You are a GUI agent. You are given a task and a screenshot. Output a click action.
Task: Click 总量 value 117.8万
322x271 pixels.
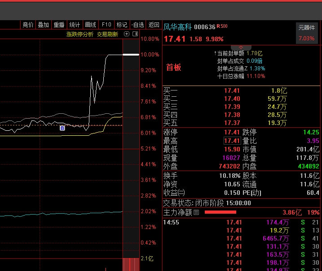tap(308, 158)
